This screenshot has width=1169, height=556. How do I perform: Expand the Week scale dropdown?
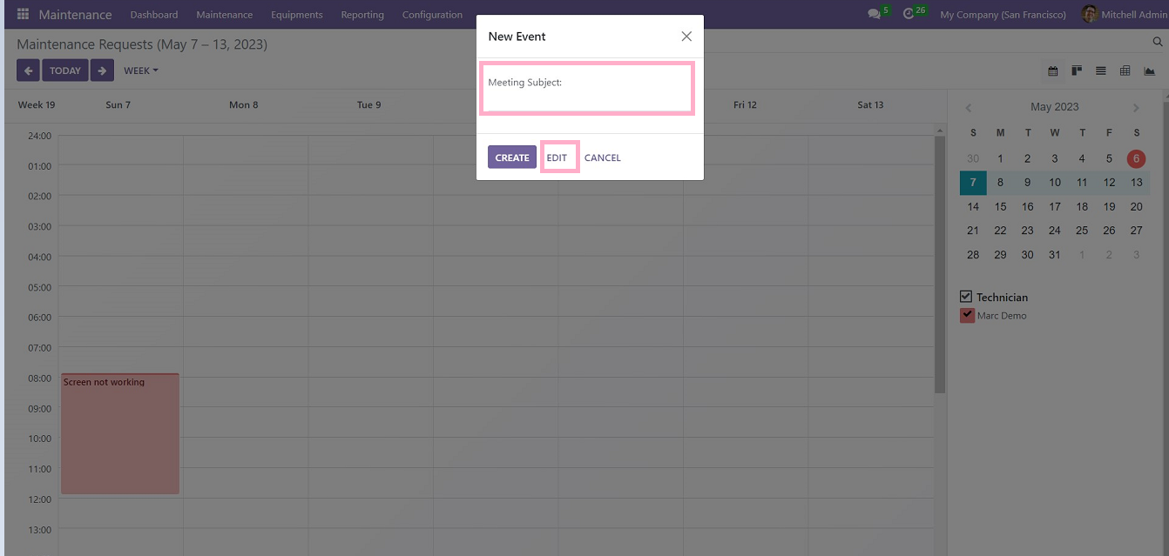[x=140, y=70]
